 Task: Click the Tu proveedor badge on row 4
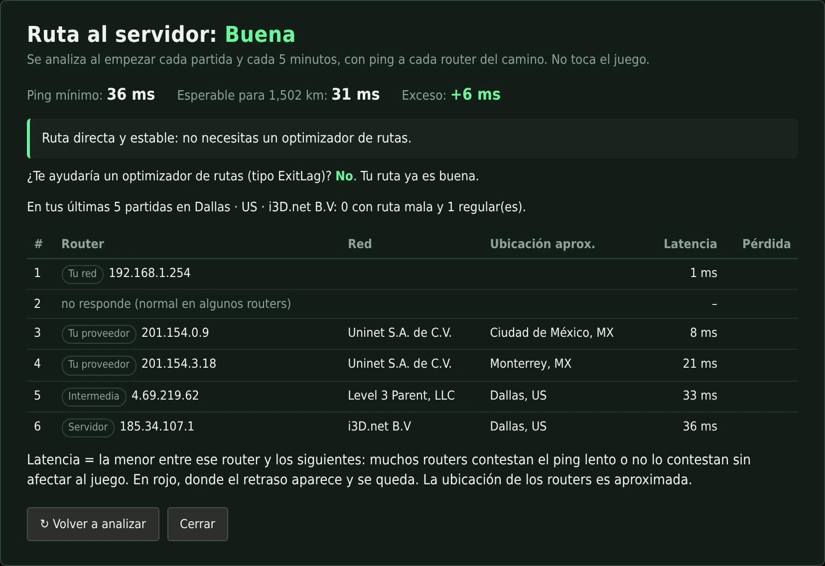pyautogui.click(x=99, y=365)
